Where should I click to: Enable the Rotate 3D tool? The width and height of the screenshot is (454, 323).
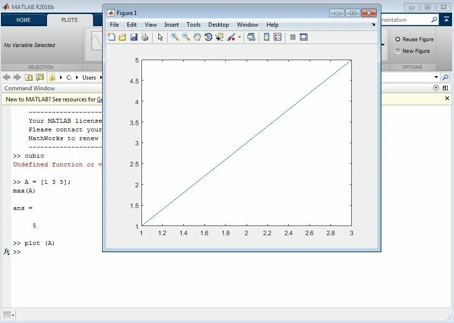click(x=208, y=37)
